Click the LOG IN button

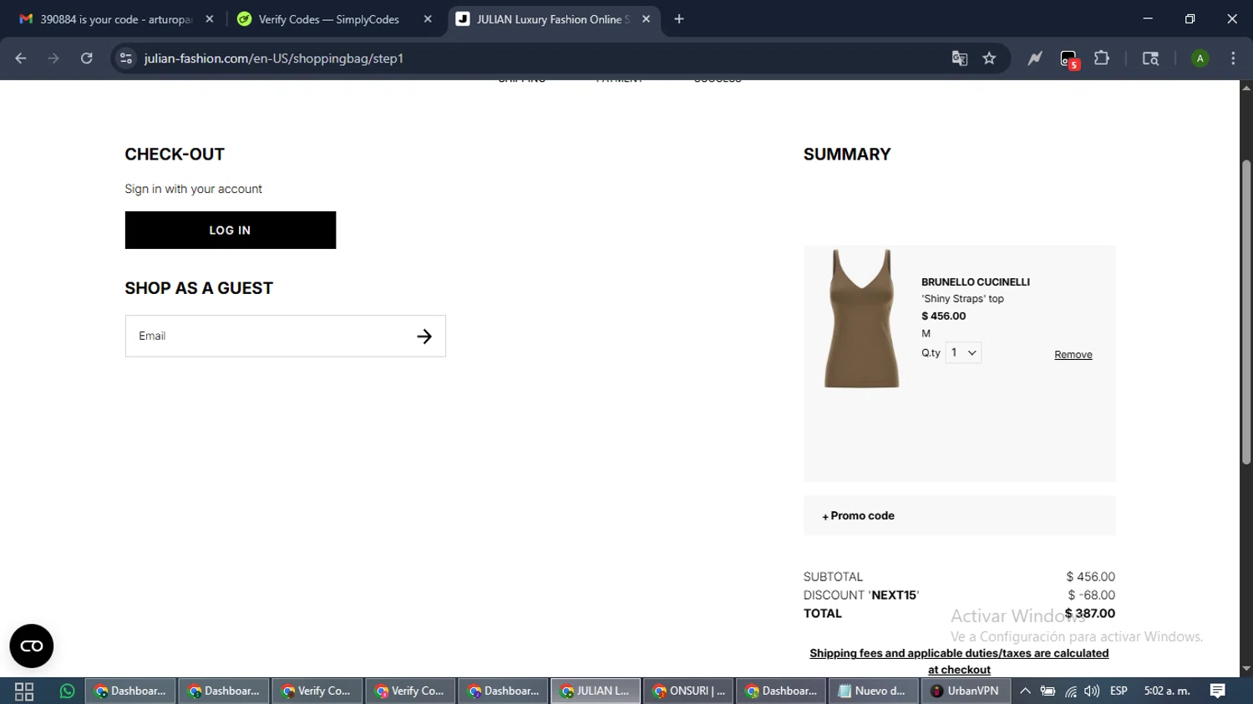click(x=231, y=230)
